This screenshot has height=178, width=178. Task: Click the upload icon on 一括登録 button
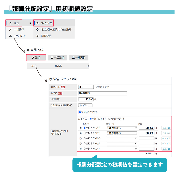pos(52,58)
